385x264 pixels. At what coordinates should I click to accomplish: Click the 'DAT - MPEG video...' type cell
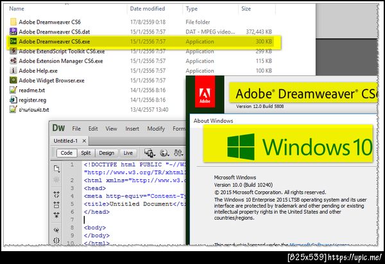click(x=210, y=31)
